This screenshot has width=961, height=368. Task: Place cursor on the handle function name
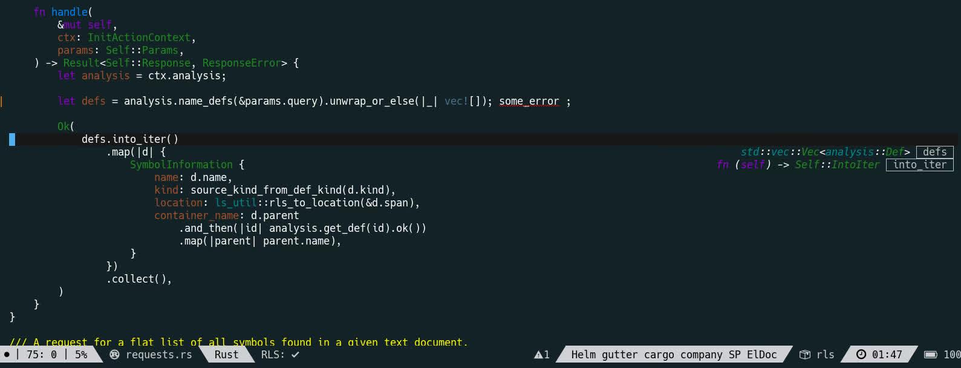[x=70, y=12]
